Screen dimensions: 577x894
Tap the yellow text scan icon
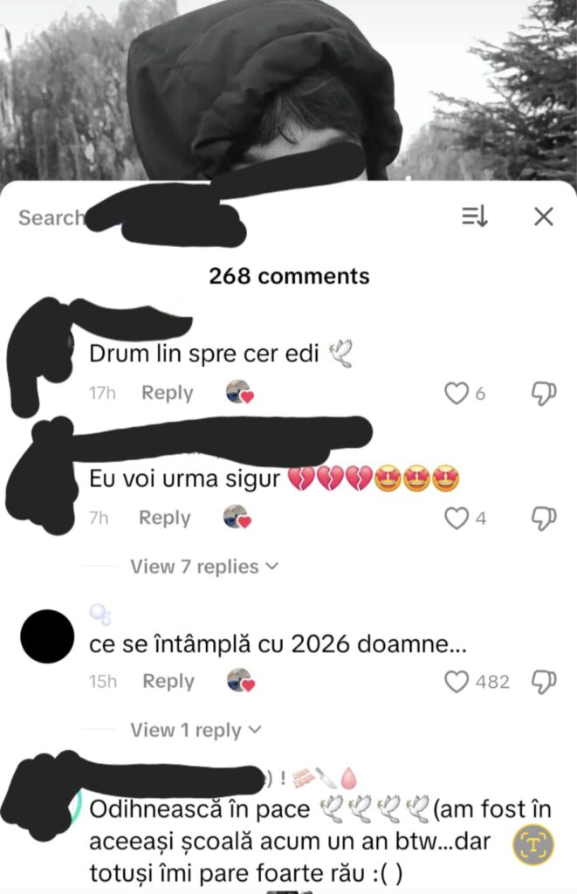[x=533, y=844]
